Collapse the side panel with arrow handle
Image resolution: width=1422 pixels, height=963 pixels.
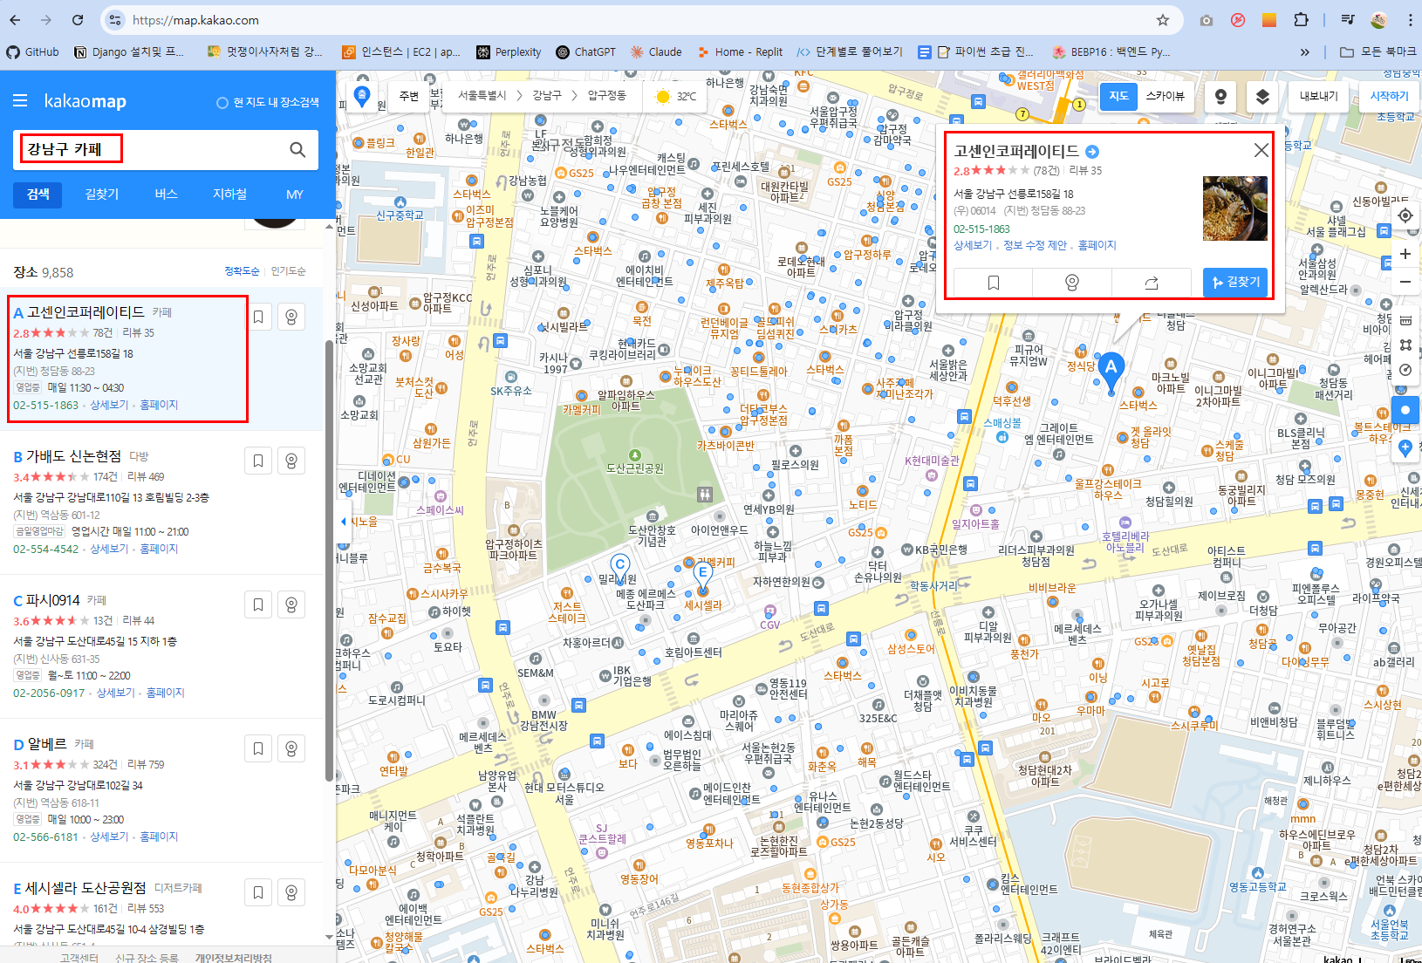(x=343, y=522)
